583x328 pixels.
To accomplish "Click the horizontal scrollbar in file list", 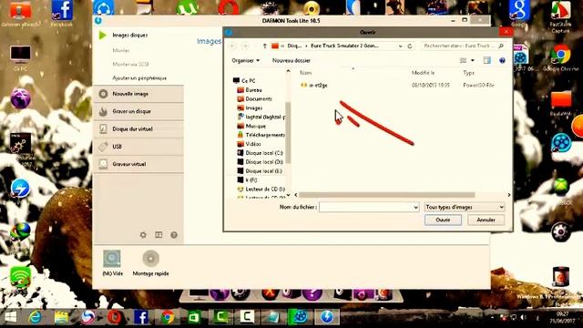I will [386, 195].
